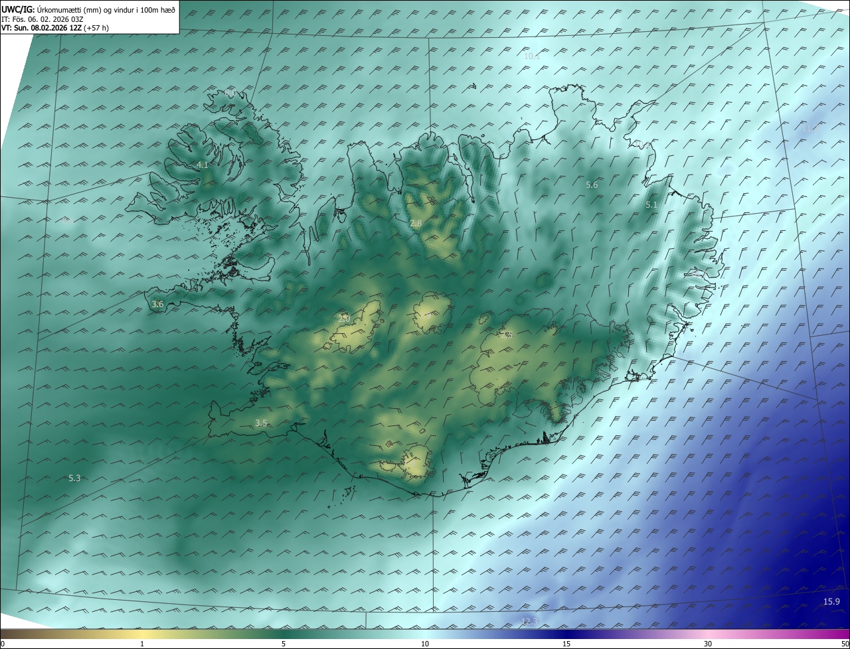Click the dark navy band of the color scale above 15
The height and width of the screenshot is (649, 850).
(x=566, y=634)
